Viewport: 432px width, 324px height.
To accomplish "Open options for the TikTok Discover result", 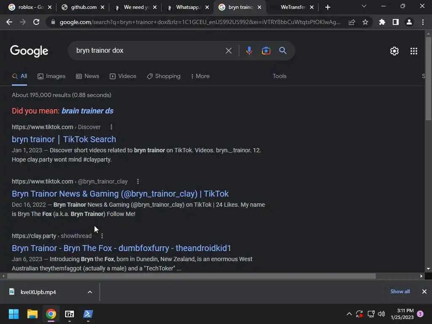I will 111,127.
